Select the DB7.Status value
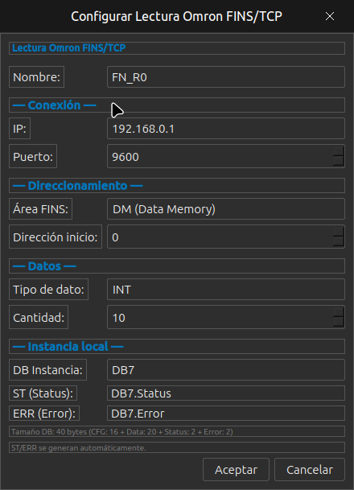This screenshot has width=354, height=490. 226,393
